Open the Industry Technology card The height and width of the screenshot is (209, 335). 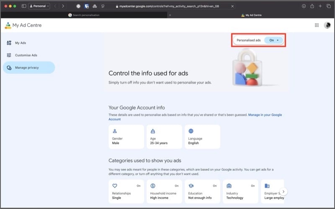pyautogui.click(x=240, y=191)
